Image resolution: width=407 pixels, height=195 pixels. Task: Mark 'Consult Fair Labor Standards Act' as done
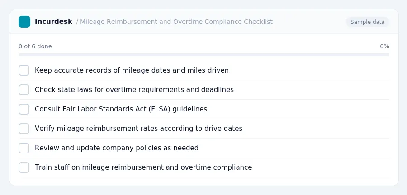[24, 109]
